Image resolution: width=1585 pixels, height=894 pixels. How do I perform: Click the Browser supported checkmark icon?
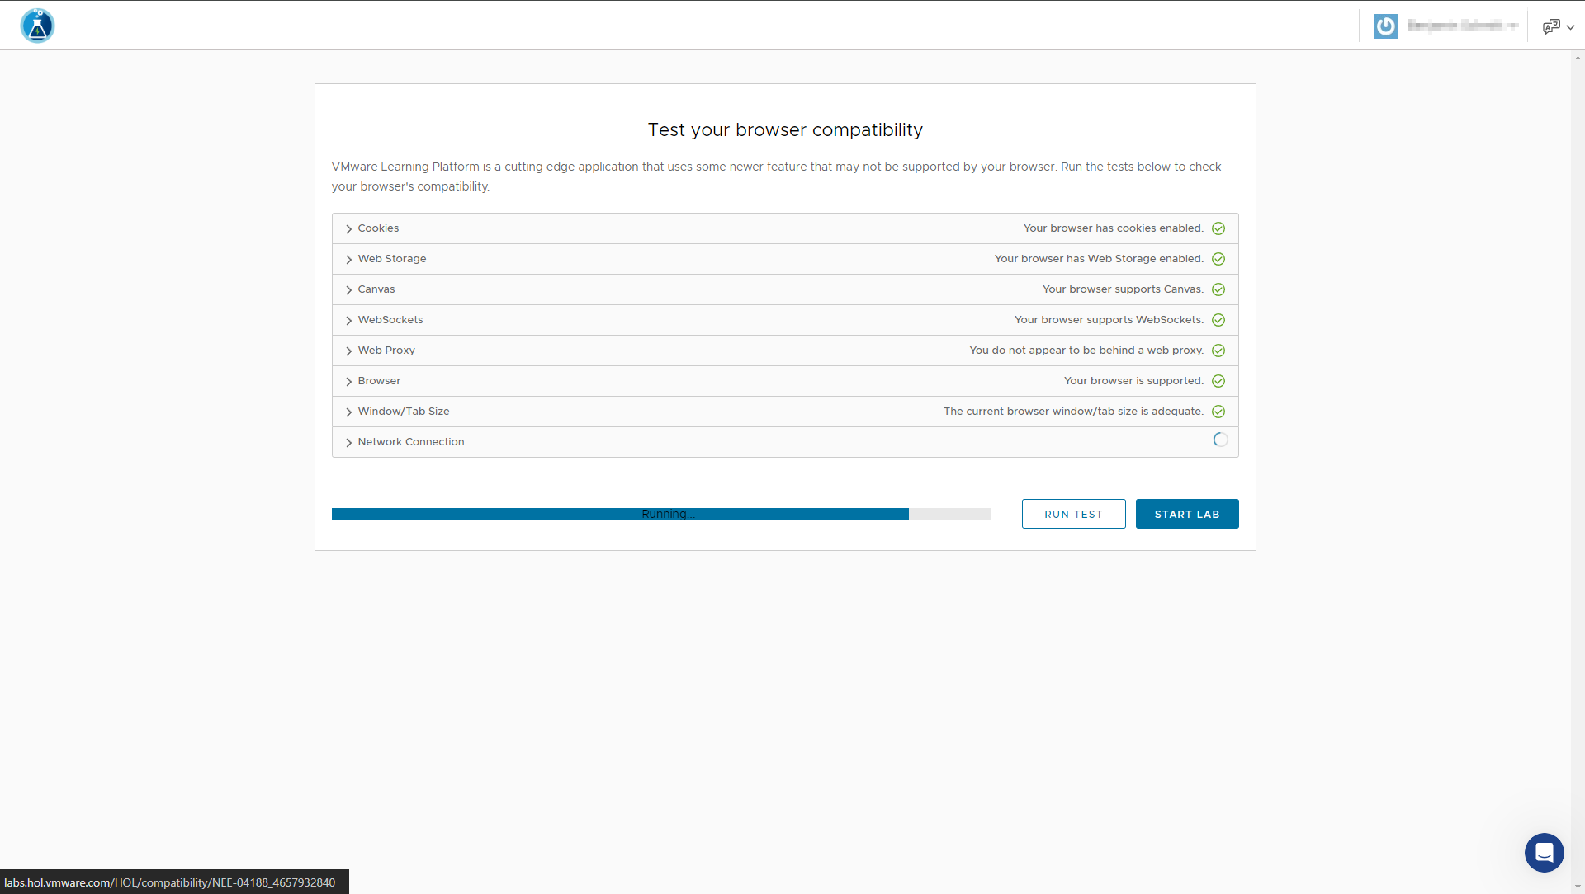[1218, 381]
